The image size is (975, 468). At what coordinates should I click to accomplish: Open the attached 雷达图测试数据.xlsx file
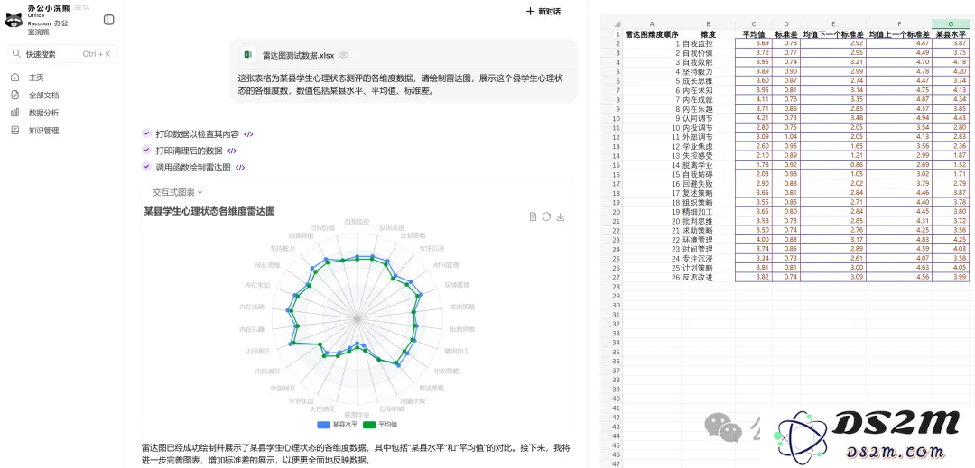coord(299,55)
